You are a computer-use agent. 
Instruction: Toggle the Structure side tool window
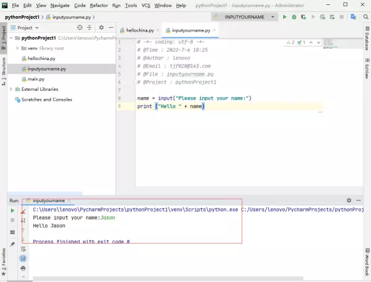click(4, 72)
